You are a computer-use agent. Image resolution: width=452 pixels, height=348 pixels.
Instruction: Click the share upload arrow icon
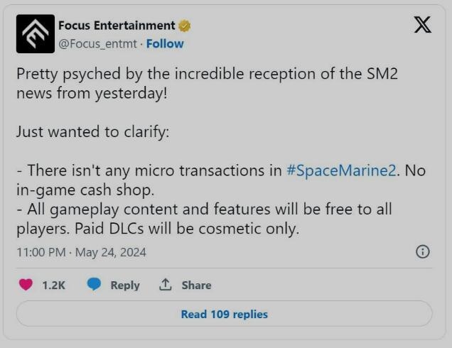(166, 284)
